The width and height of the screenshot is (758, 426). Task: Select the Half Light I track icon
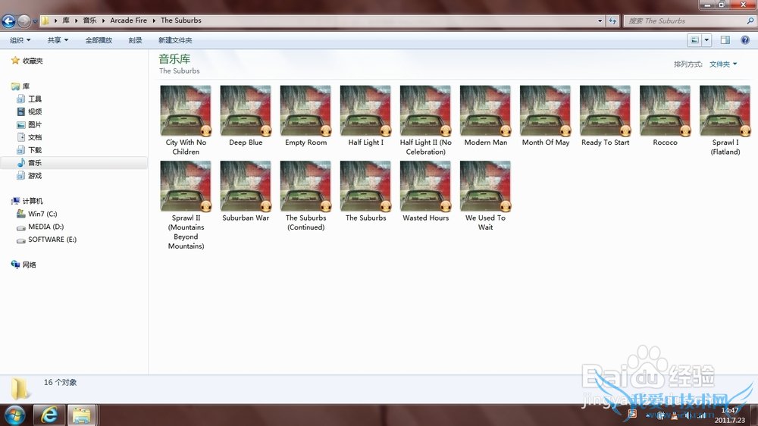tap(365, 111)
